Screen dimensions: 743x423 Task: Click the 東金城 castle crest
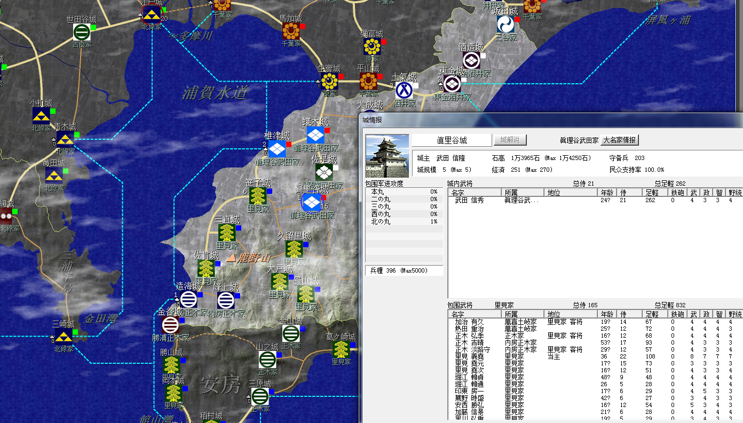[x=453, y=84]
